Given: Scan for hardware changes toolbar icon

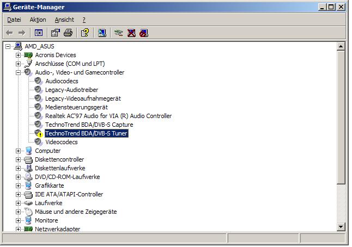Looking at the screenshot, I should coord(102,33).
